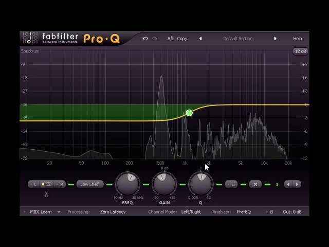The image size is (329, 247).
Task: Open the Help menu
Action: point(297,39)
